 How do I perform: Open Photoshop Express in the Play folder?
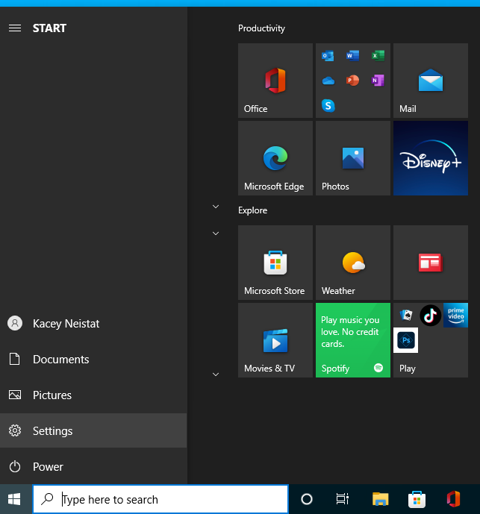[406, 340]
